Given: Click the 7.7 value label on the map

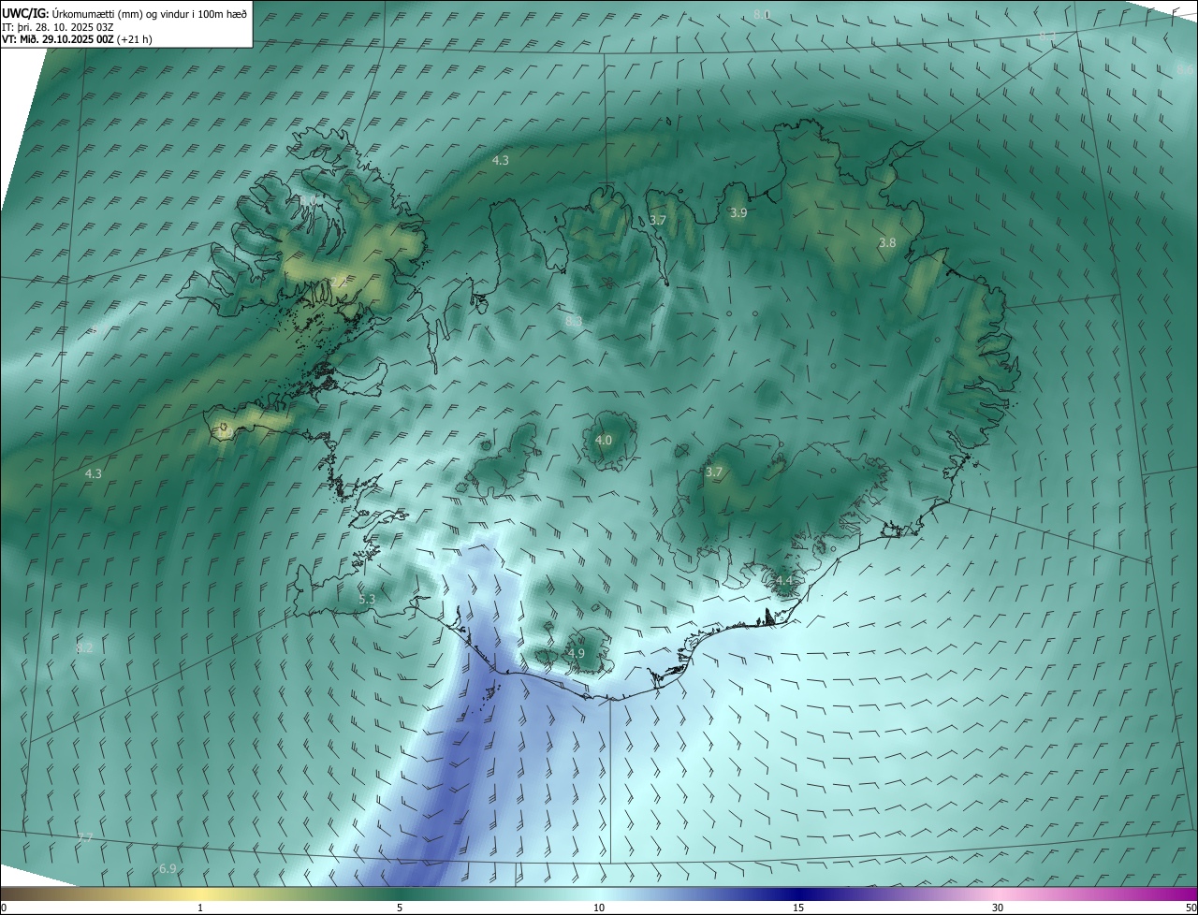Looking at the screenshot, I should pos(85,837).
